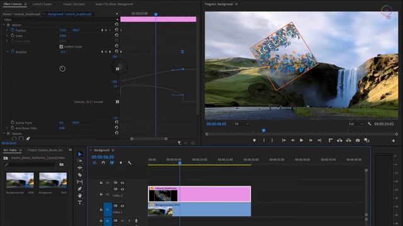This screenshot has width=403, height=226.
Task: Toggle Snap in Timeline
Action: pos(103,163)
